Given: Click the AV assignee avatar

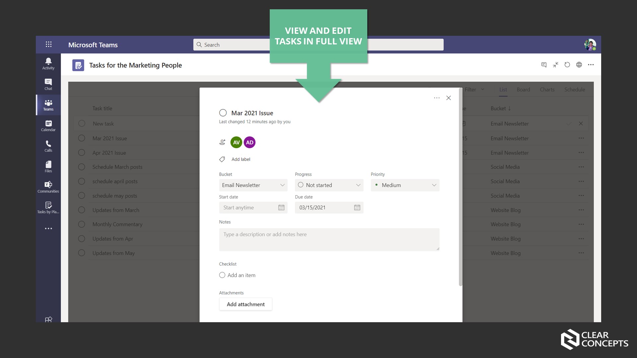Looking at the screenshot, I should (236, 143).
